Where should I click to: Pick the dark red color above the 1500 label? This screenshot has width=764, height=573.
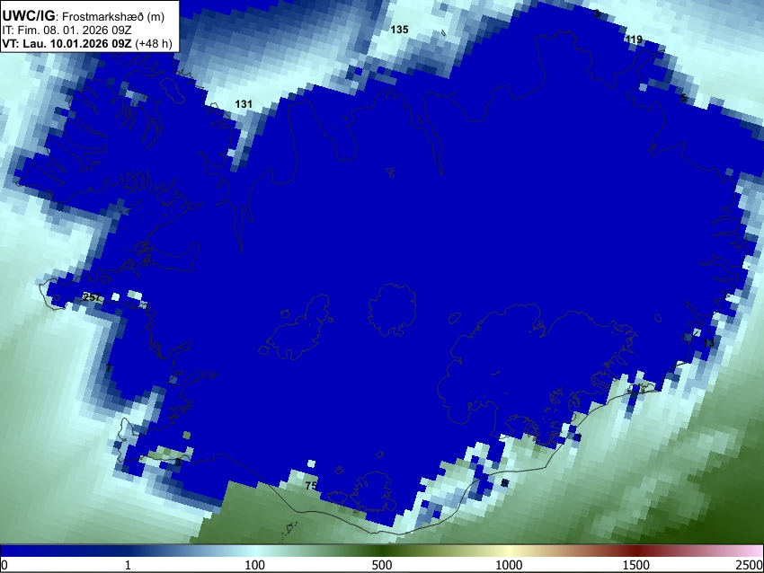[636, 551]
